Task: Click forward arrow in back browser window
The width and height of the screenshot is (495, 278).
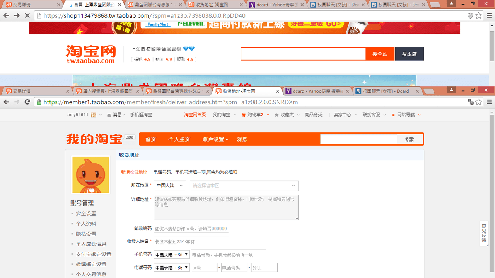Action: coord(17,15)
